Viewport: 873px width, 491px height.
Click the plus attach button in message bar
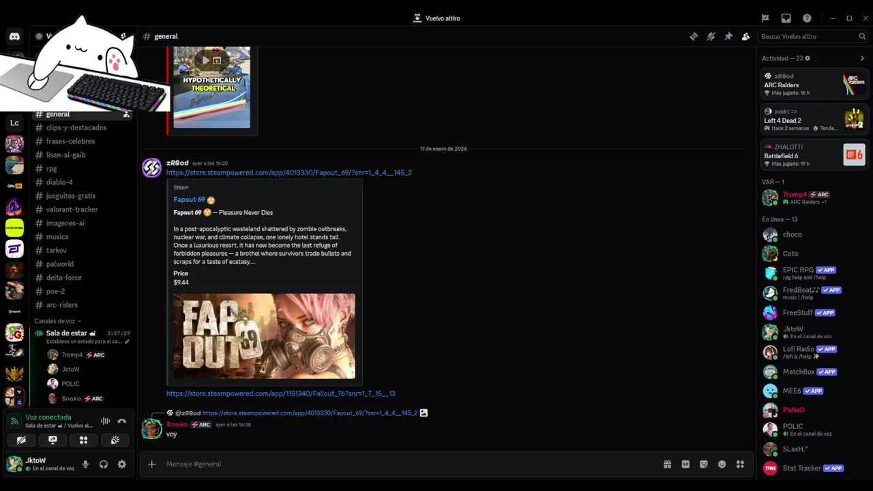pyautogui.click(x=151, y=464)
